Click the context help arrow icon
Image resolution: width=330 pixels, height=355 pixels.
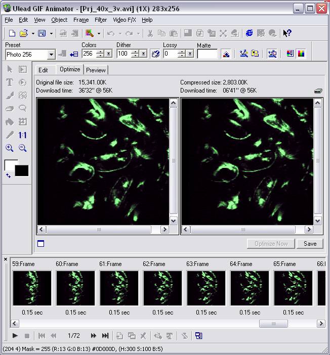coord(287,33)
